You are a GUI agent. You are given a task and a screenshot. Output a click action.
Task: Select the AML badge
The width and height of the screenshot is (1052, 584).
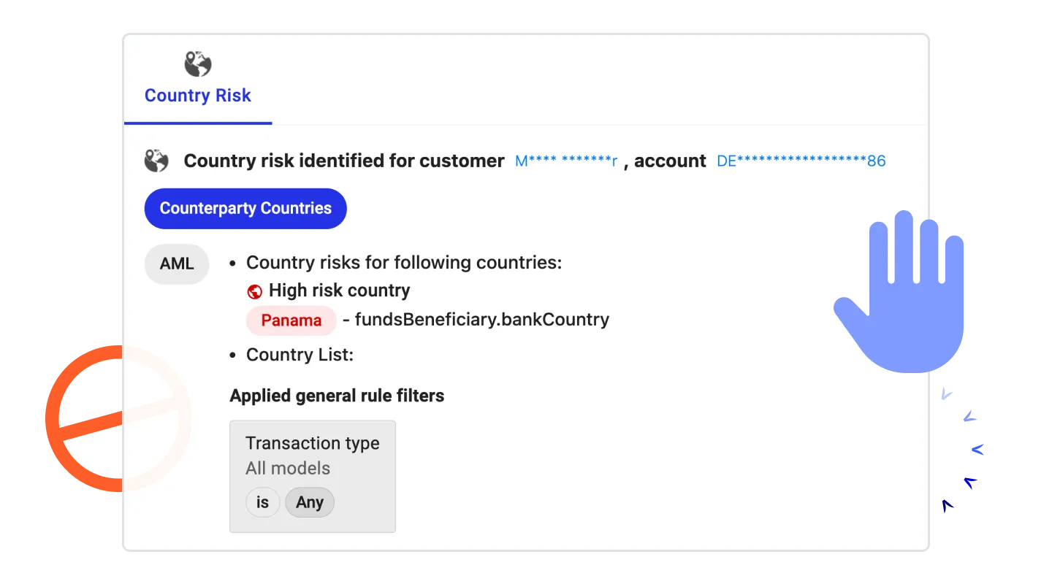click(177, 264)
